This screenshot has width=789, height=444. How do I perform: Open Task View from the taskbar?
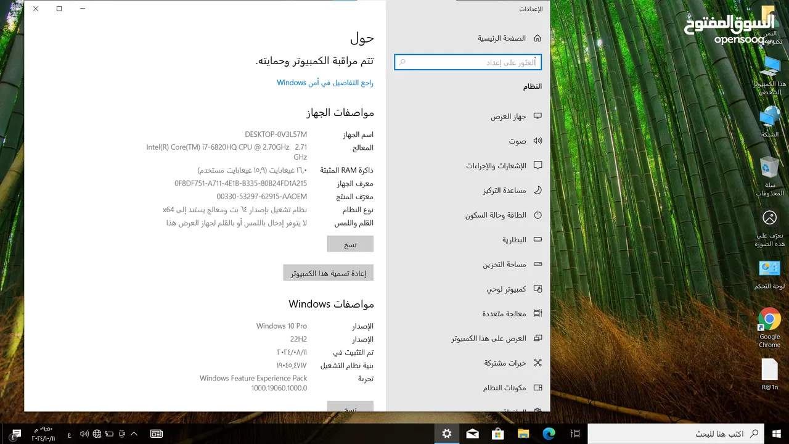pos(575,434)
